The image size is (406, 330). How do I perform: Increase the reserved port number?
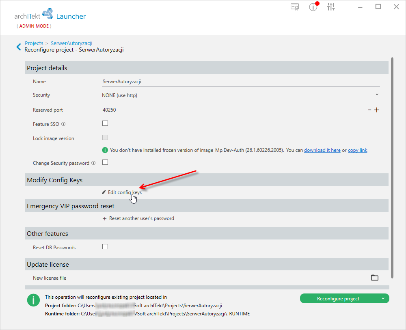click(x=377, y=110)
